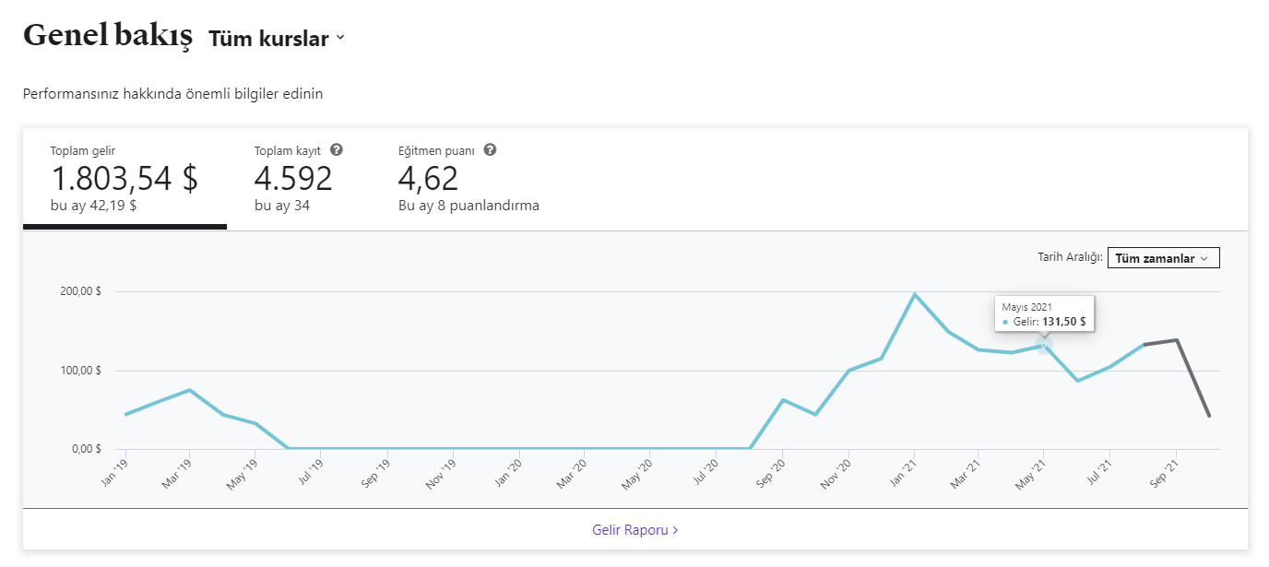Click the 'Tarih Aralığı:' label
Viewport: 1269px width, 567px height.
[x=1070, y=258]
